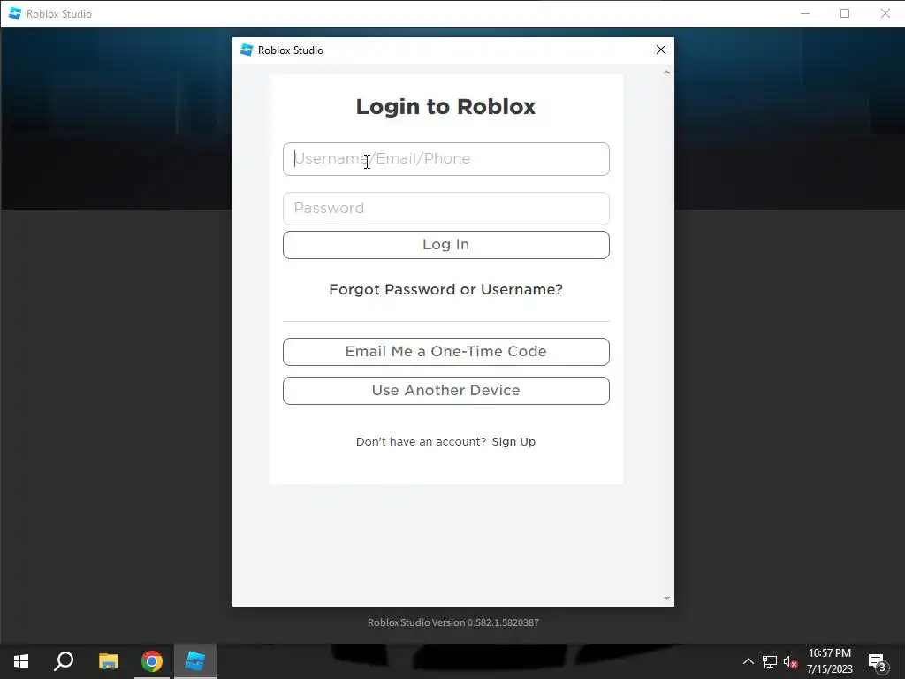Screen dimensions: 905x679
Task: Open muted volume tray icon
Action: click(x=791, y=661)
